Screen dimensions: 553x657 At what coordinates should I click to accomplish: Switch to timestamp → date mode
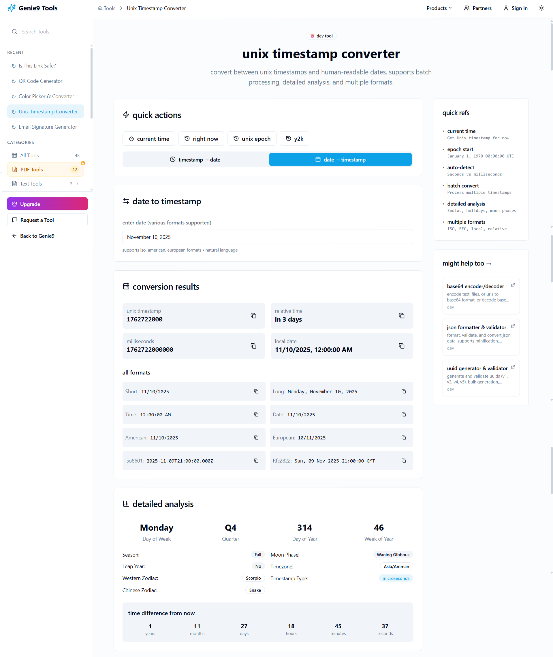tap(195, 160)
